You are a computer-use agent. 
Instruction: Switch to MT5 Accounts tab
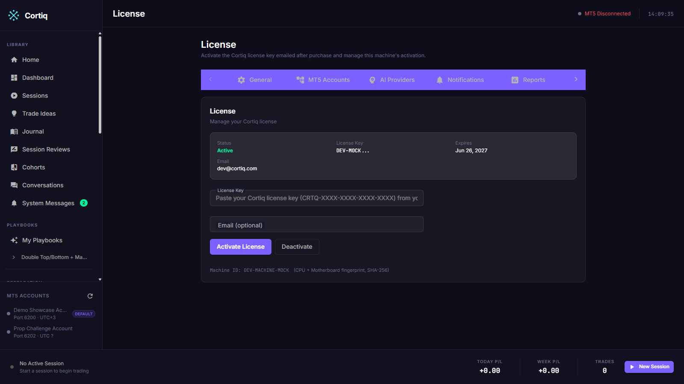[323, 80]
